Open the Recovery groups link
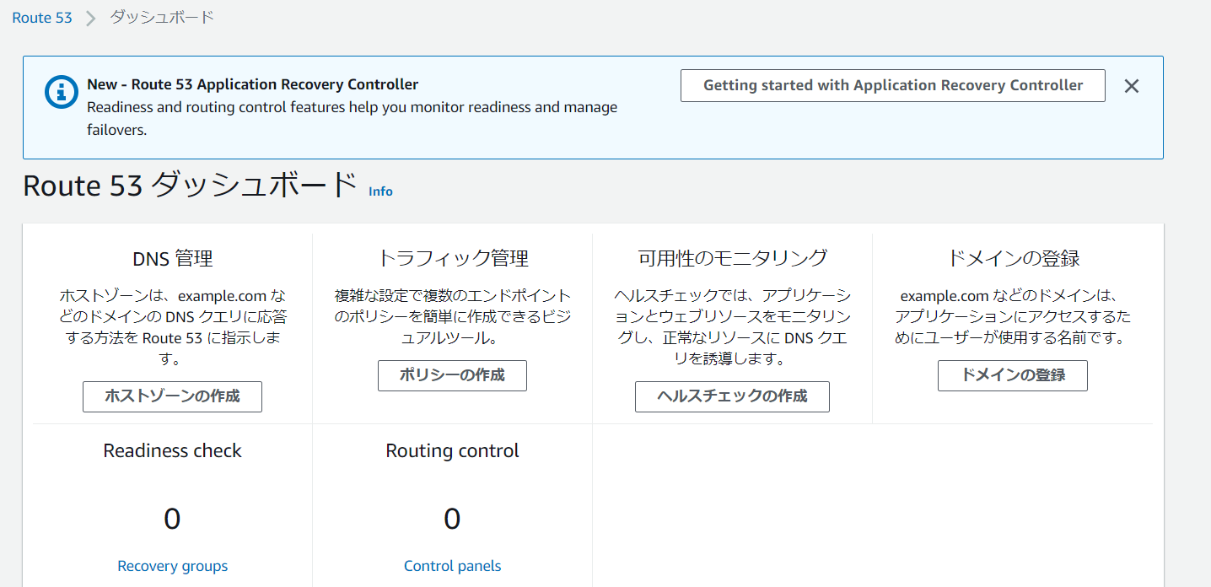Screen dimensions: 1211x587 point(173,566)
